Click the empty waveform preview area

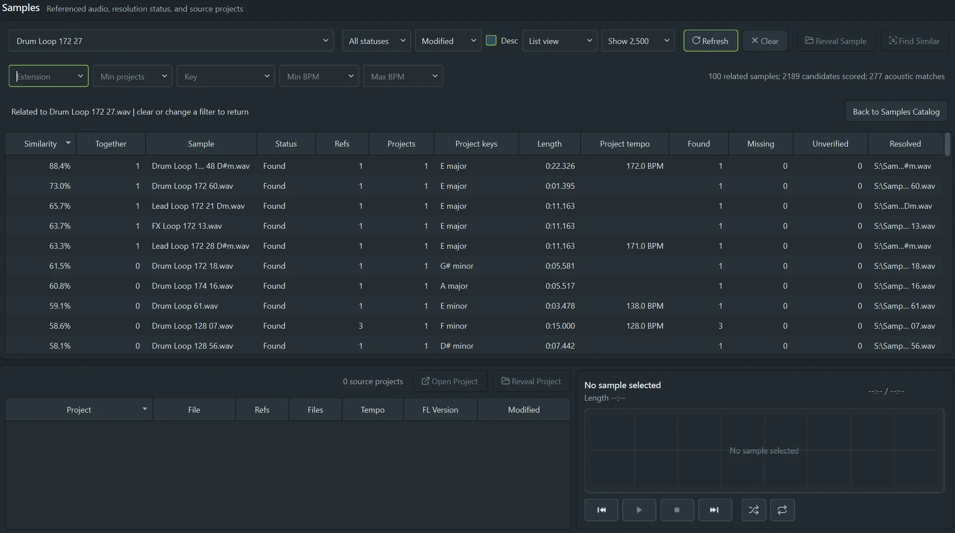pos(764,450)
